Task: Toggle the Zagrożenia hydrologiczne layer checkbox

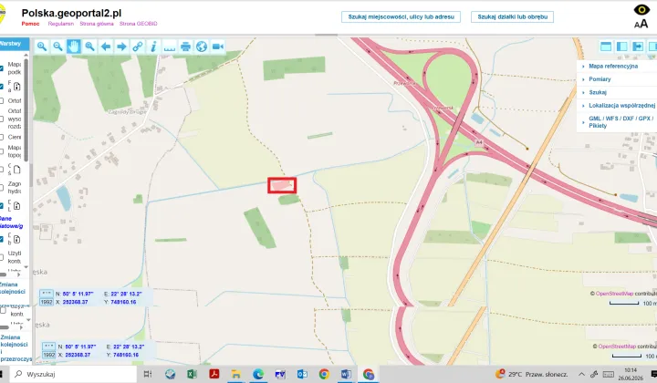Action: click(x=2, y=188)
